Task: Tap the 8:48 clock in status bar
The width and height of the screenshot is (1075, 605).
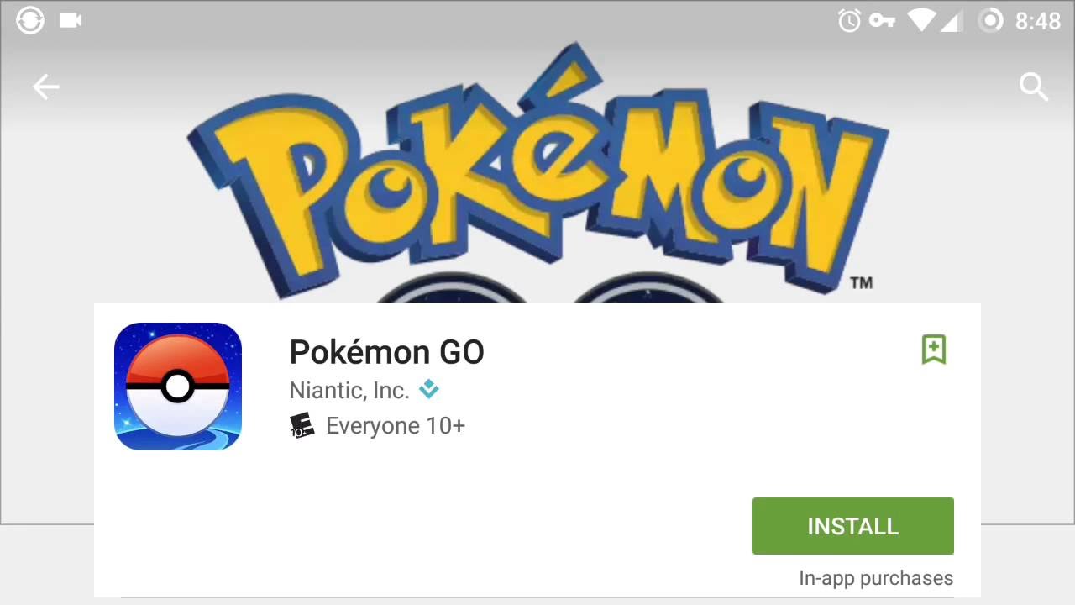Action: tap(1038, 21)
